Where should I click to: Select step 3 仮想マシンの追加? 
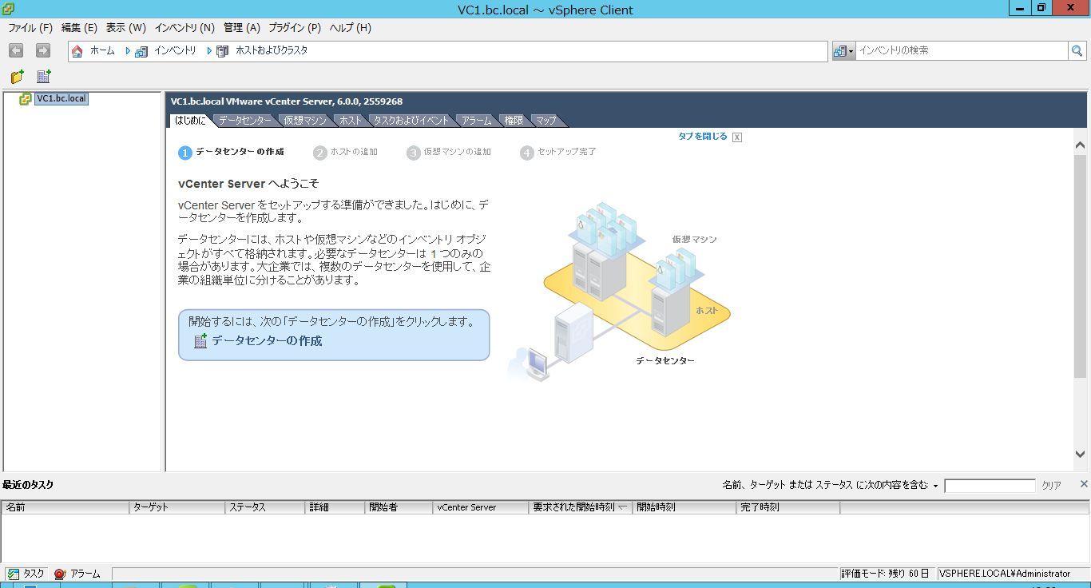click(449, 152)
